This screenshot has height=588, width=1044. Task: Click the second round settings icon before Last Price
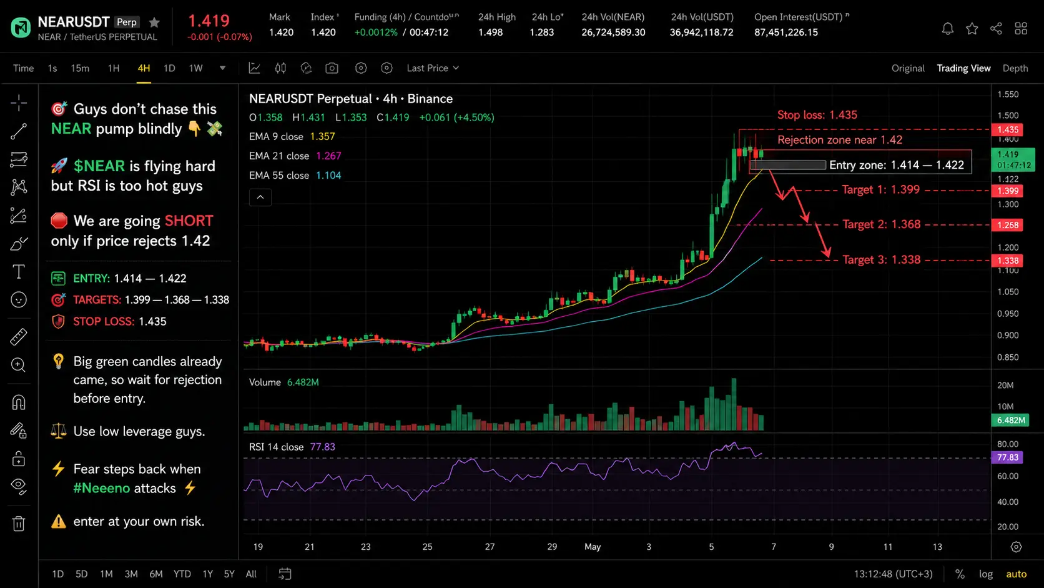tap(387, 68)
